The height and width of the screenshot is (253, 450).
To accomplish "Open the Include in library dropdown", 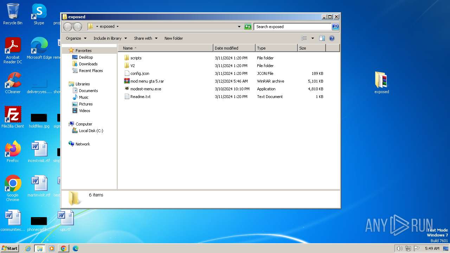I will pyautogui.click(x=110, y=38).
